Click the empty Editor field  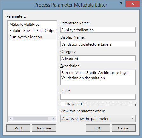click(x=98, y=97)
